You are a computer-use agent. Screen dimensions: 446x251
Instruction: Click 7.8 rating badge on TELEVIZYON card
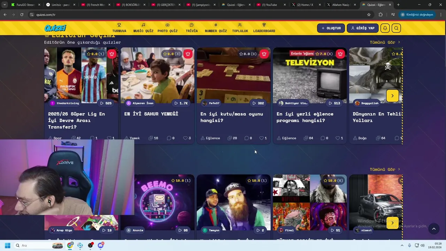[324, 54]
